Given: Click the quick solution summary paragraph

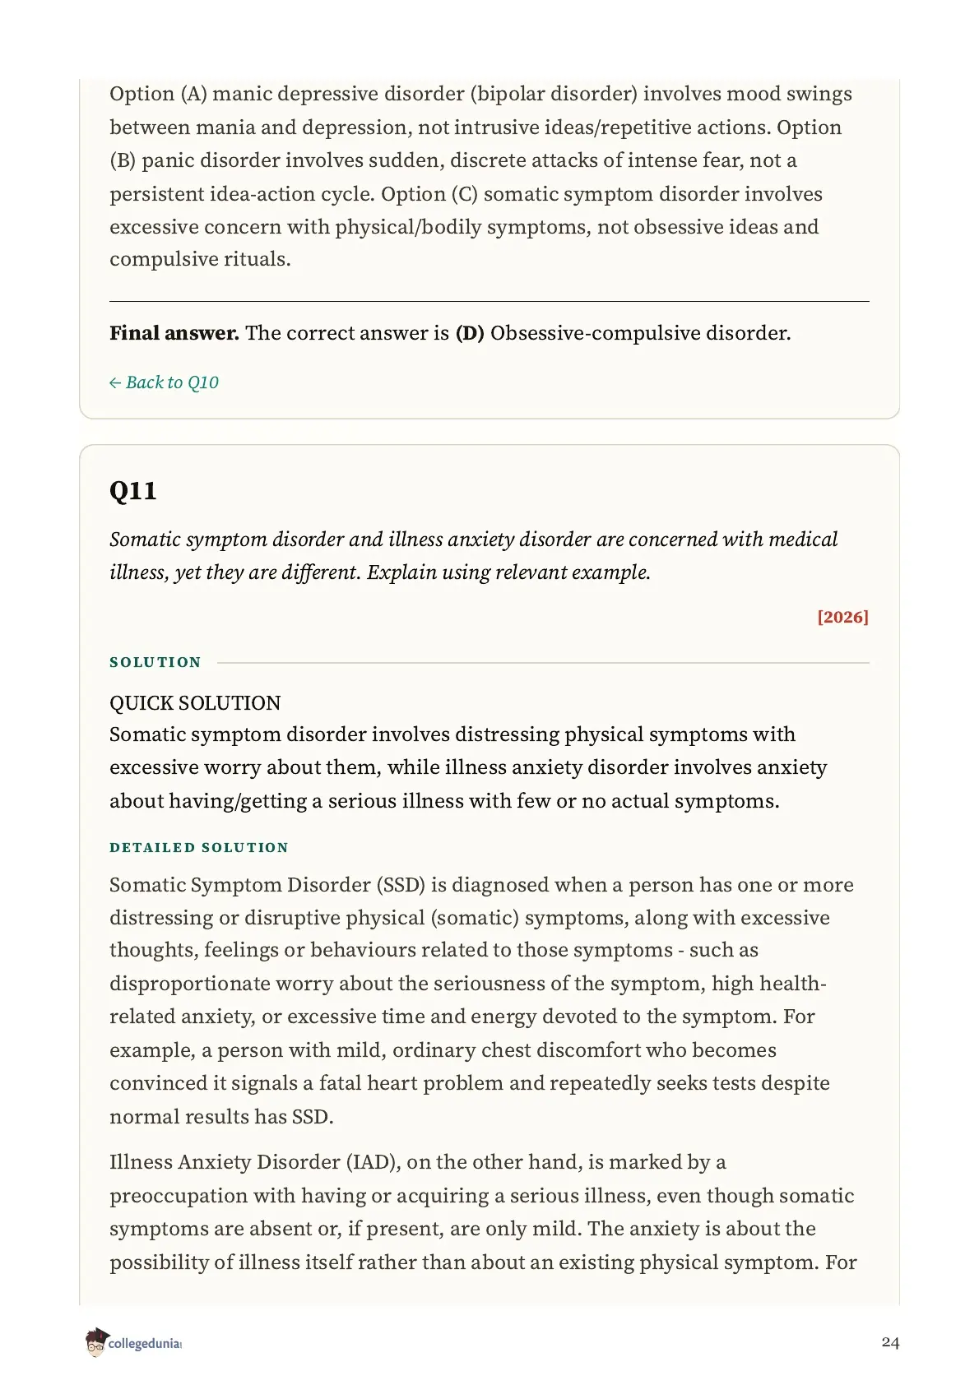Looking at the screenshot, I should [x=469, y=767].
